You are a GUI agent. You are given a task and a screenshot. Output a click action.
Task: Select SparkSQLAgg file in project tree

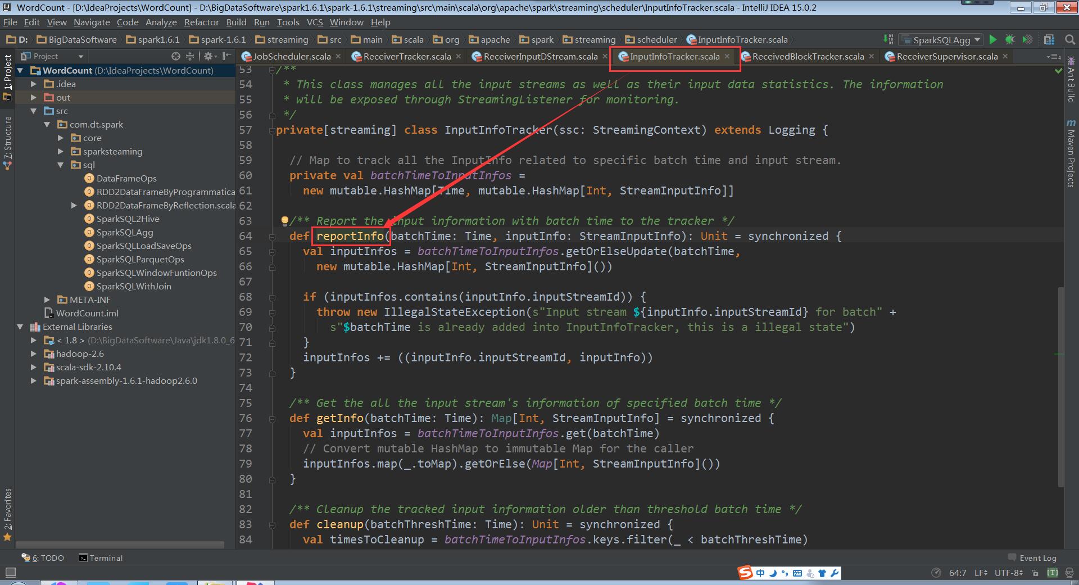point(125,232)
